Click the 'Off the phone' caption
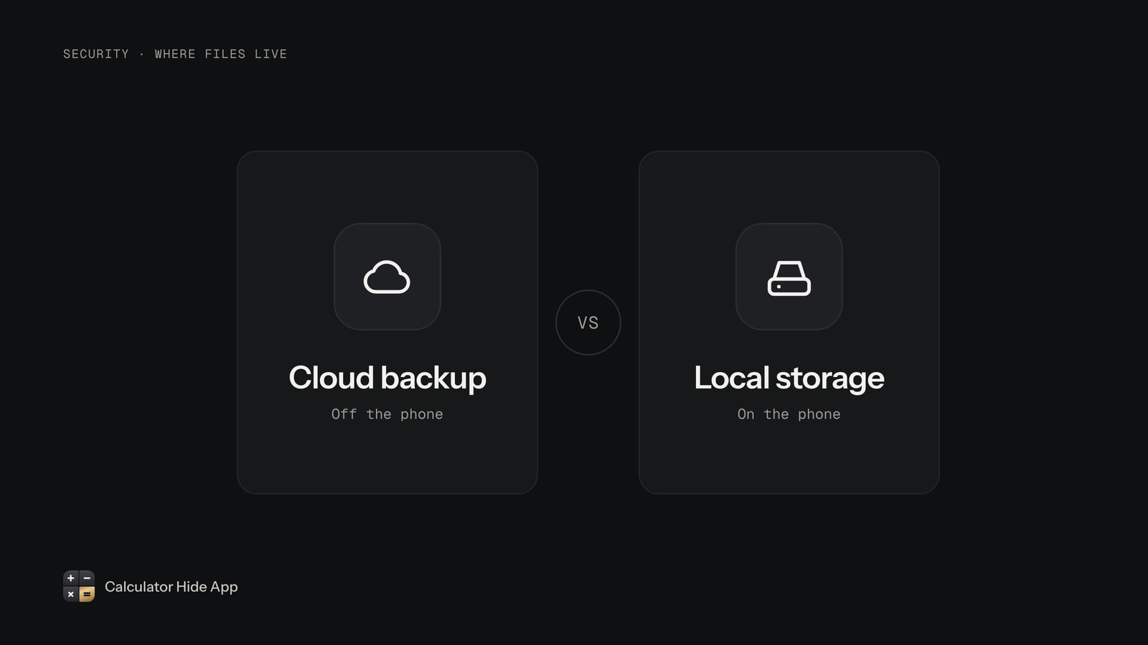Image resolution: width=1148 pixels, height=645 pixels. click(x=387, y=414)
